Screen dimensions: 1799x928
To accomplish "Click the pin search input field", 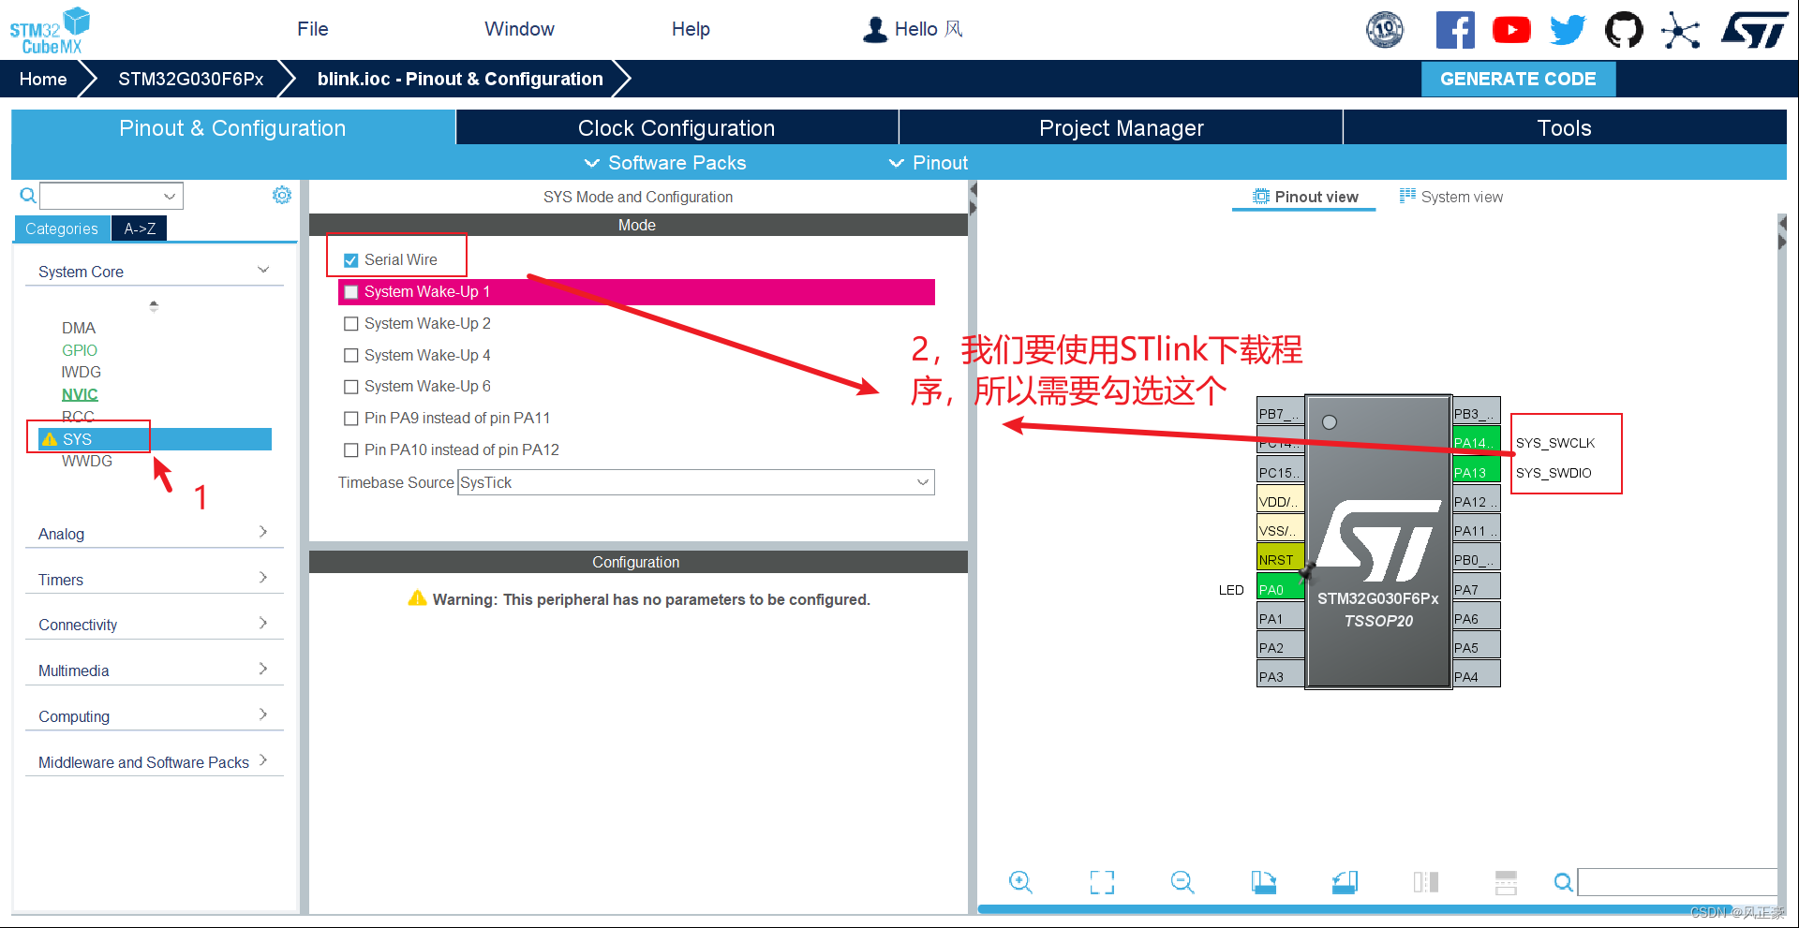I will tap(1677, 882).
